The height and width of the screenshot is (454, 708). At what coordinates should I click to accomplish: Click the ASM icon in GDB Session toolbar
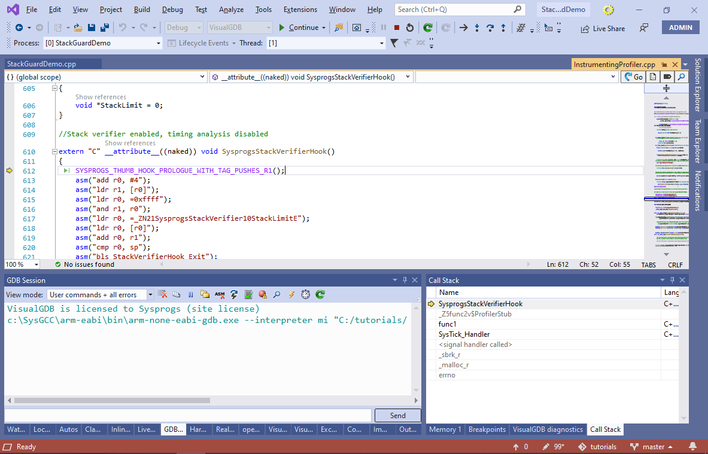[x=220, y=294]
